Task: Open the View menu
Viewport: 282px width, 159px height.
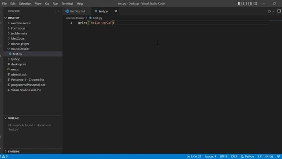Action: click(x=38, y=4)
